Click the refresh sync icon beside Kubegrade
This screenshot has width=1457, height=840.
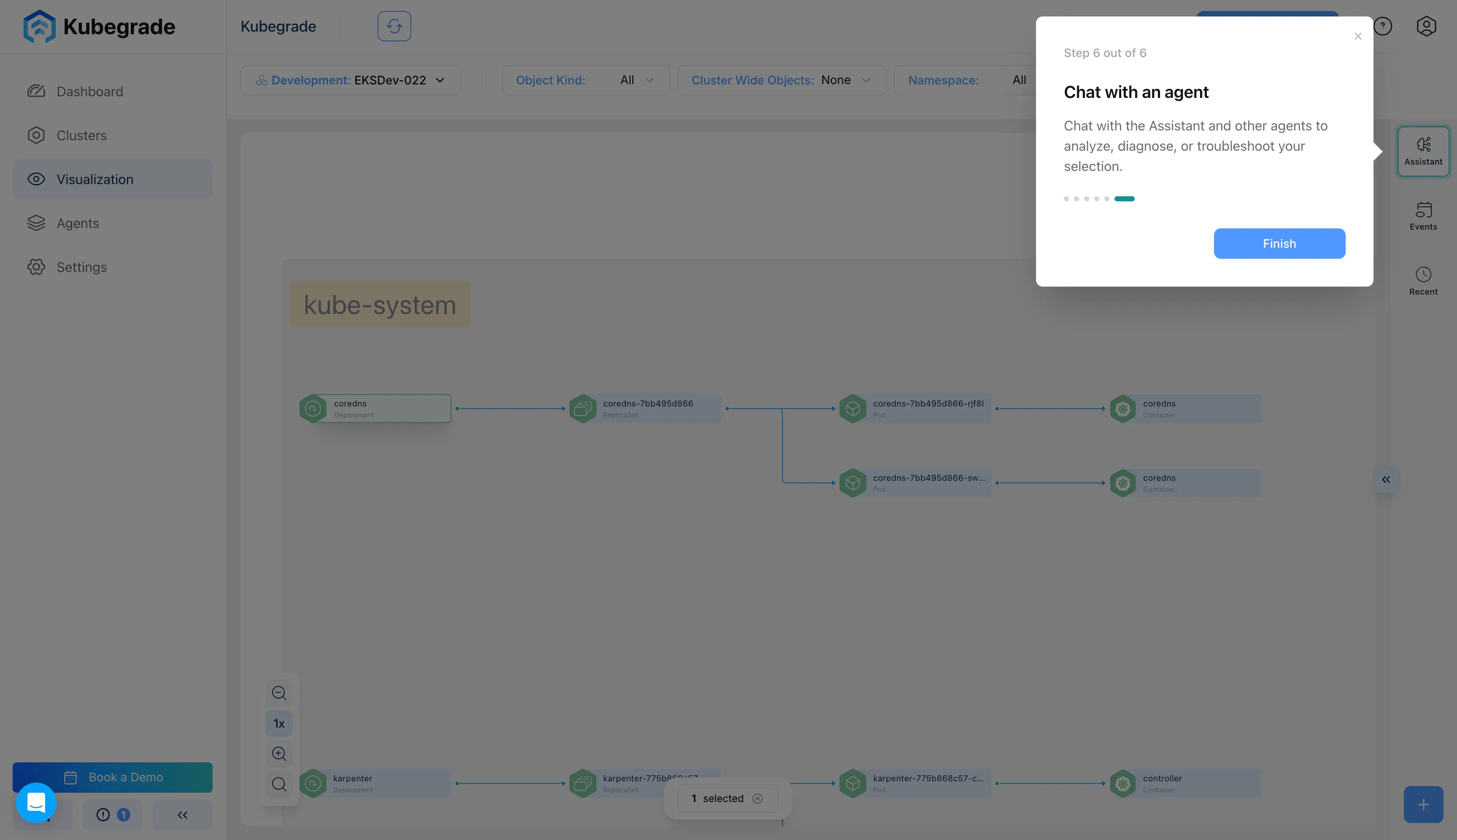[x=394, y=26]
